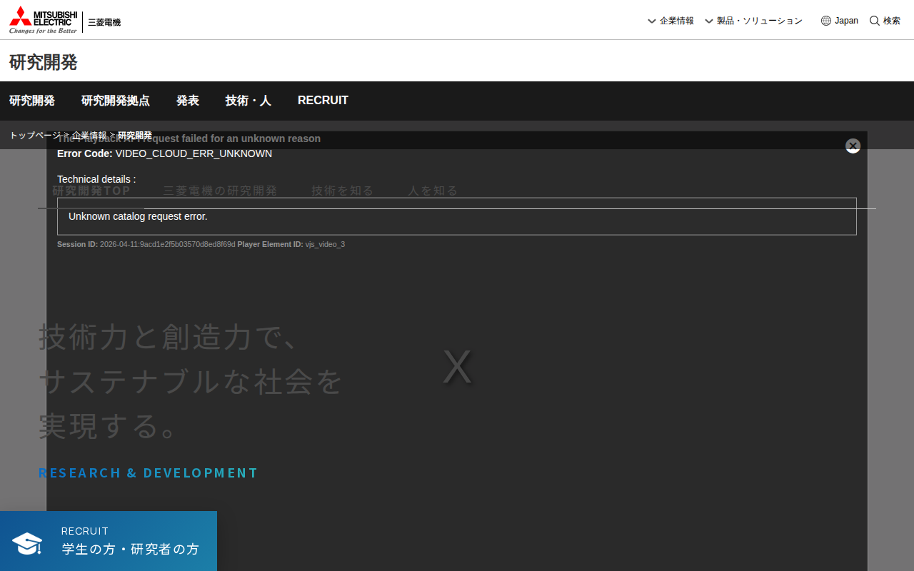Select the 技術・人 menu item
This screenshot has width=914, height=571.
coord(248,101)
